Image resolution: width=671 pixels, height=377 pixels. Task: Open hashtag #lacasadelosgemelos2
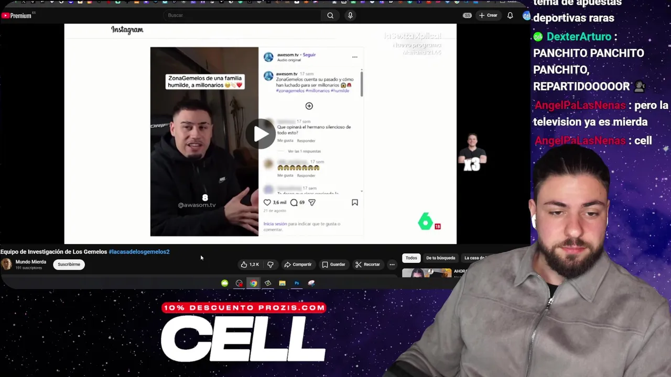point(139,252)
